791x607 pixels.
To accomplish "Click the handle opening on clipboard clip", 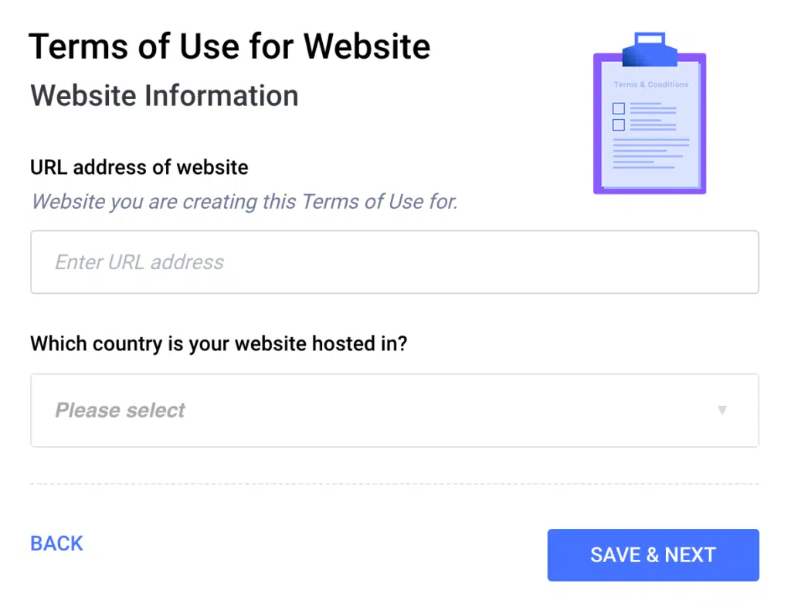I will click(x=650, y=39).
